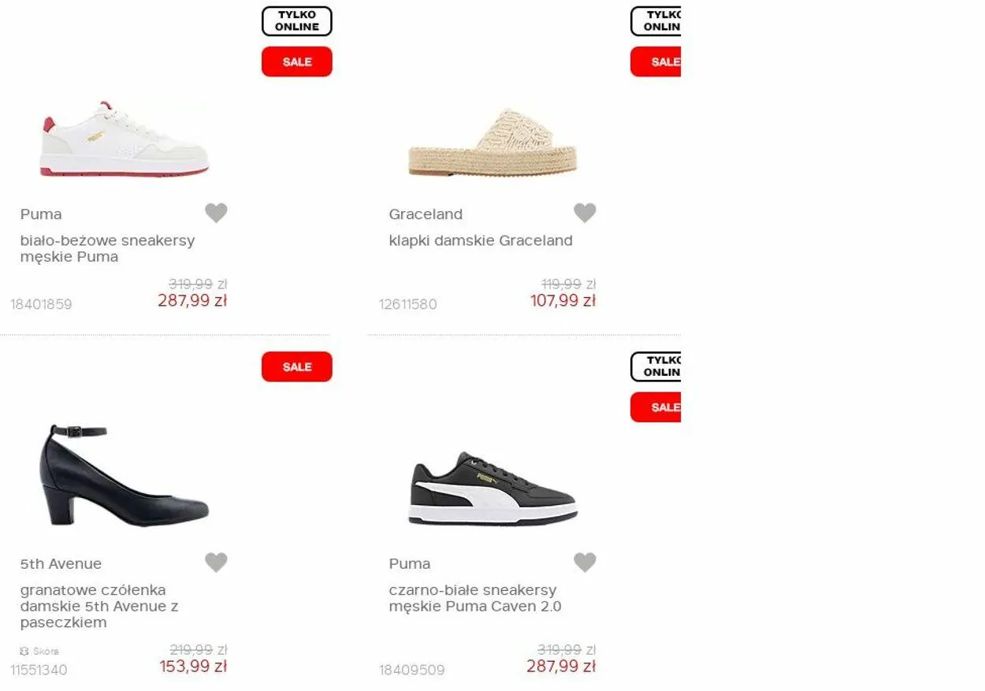View black-white Puma Caven sneaker image
985x691 pixels.
pos(493,489)
